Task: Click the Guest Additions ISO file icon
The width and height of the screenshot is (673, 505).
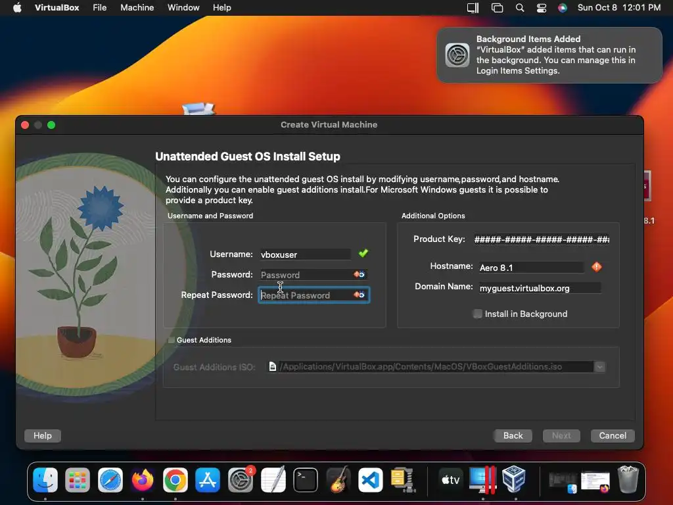Action: tap(273, 366)
